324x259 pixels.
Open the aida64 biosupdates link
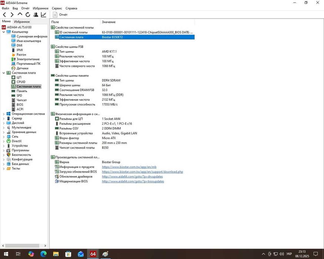(x=133, y=181)
